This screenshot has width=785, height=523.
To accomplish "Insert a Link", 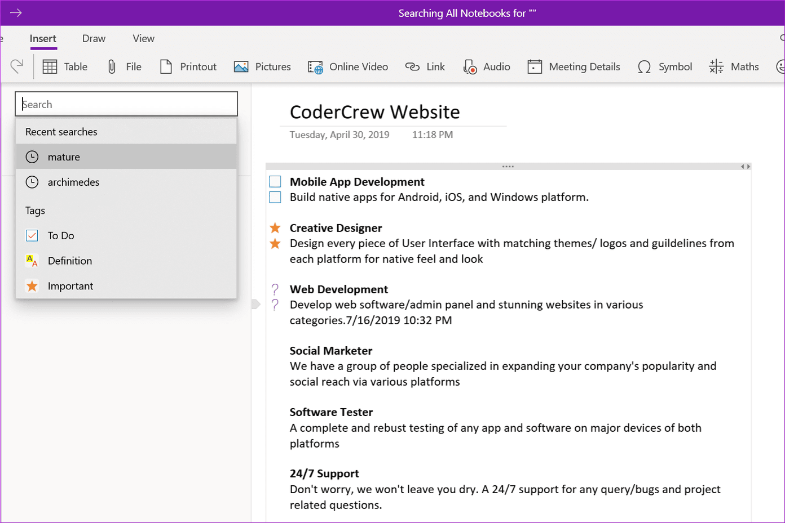I will pyautogui.click(x=425, y=66).
